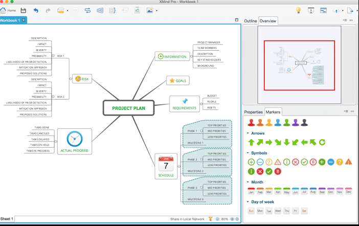Add the refresh arrow marker
The width and height of the screenshot is (359, 226).
(322, 142)
